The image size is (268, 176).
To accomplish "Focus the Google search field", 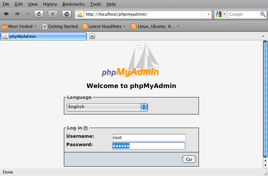I will [x=244, y=14].
